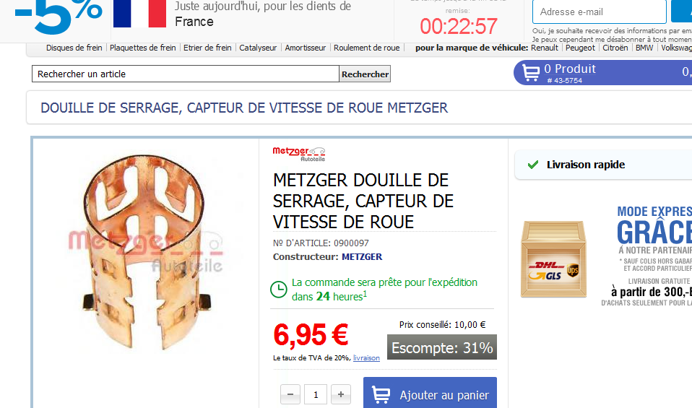This screenshot has width=692, height=408.
Task: Click the French flag icon
Action: 139,14
